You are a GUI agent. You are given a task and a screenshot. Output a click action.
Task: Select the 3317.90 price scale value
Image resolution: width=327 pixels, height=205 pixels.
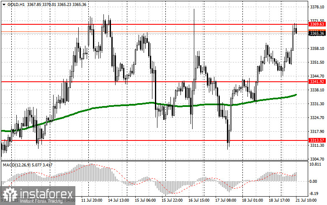pyautogui.click(x=317, y=131)
